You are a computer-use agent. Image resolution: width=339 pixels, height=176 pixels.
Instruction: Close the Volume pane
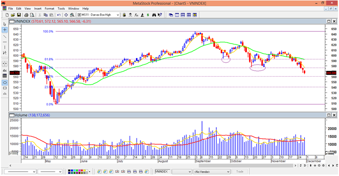pyautogui.click(x=334, y=115)
